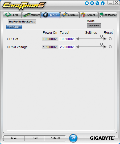This screenshot has width=120, height=144.
Task: Open help via question mark icon
Action: coord(97,3)
